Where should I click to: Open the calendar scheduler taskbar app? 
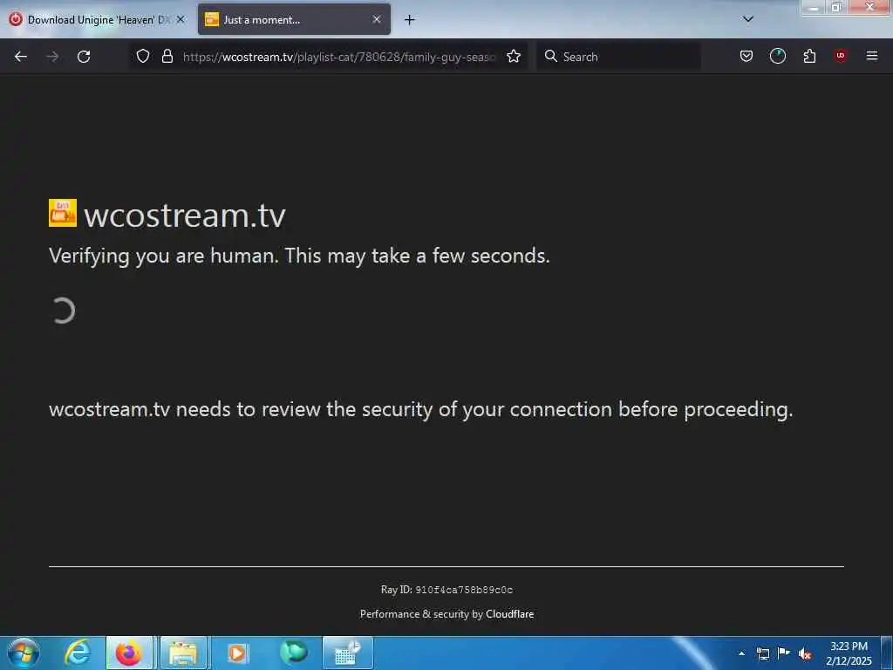[x=347, y=653]
